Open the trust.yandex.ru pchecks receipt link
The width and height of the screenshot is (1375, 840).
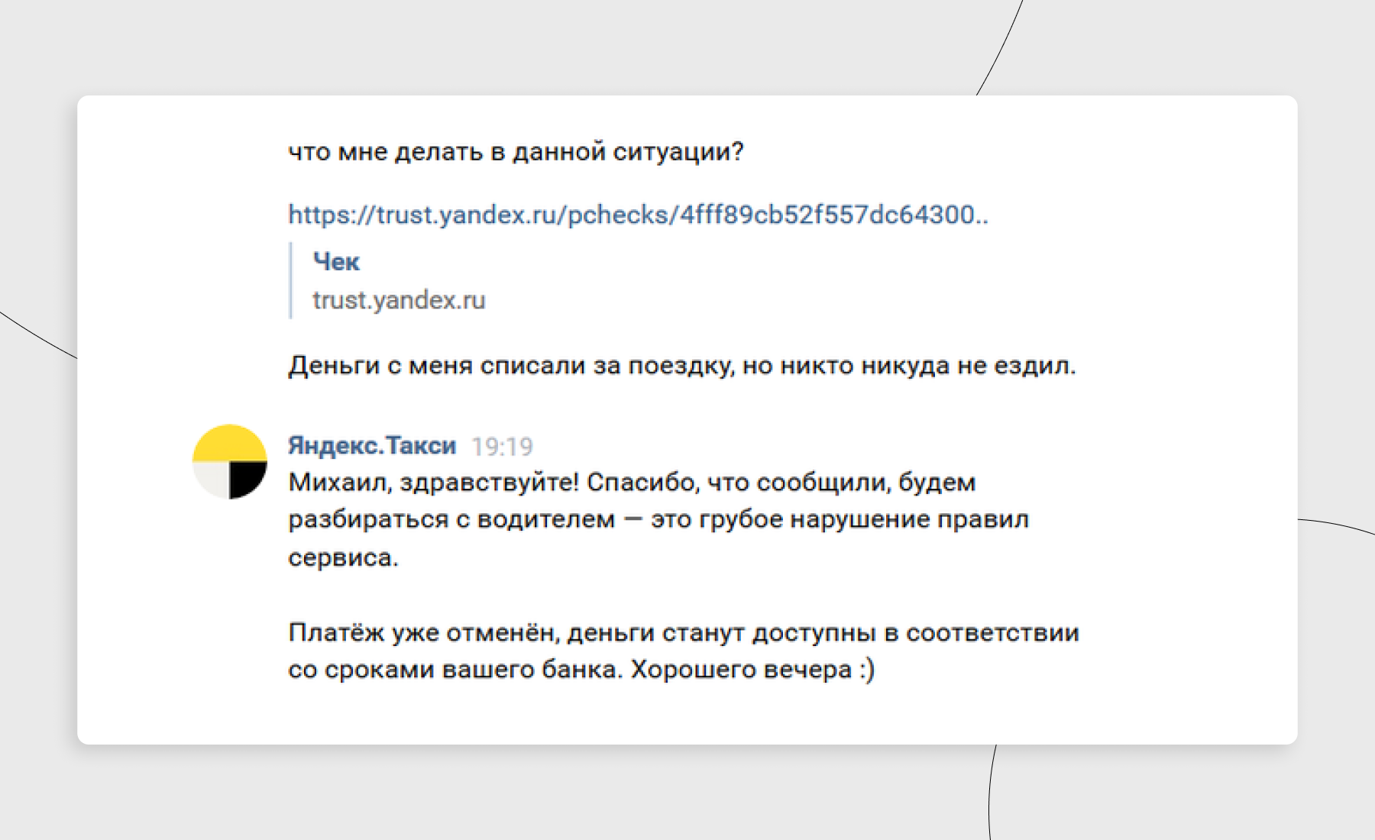[638, 215]
